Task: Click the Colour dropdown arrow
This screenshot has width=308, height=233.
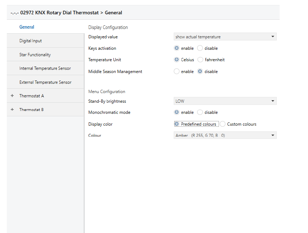Action: [x=273, y=135]
